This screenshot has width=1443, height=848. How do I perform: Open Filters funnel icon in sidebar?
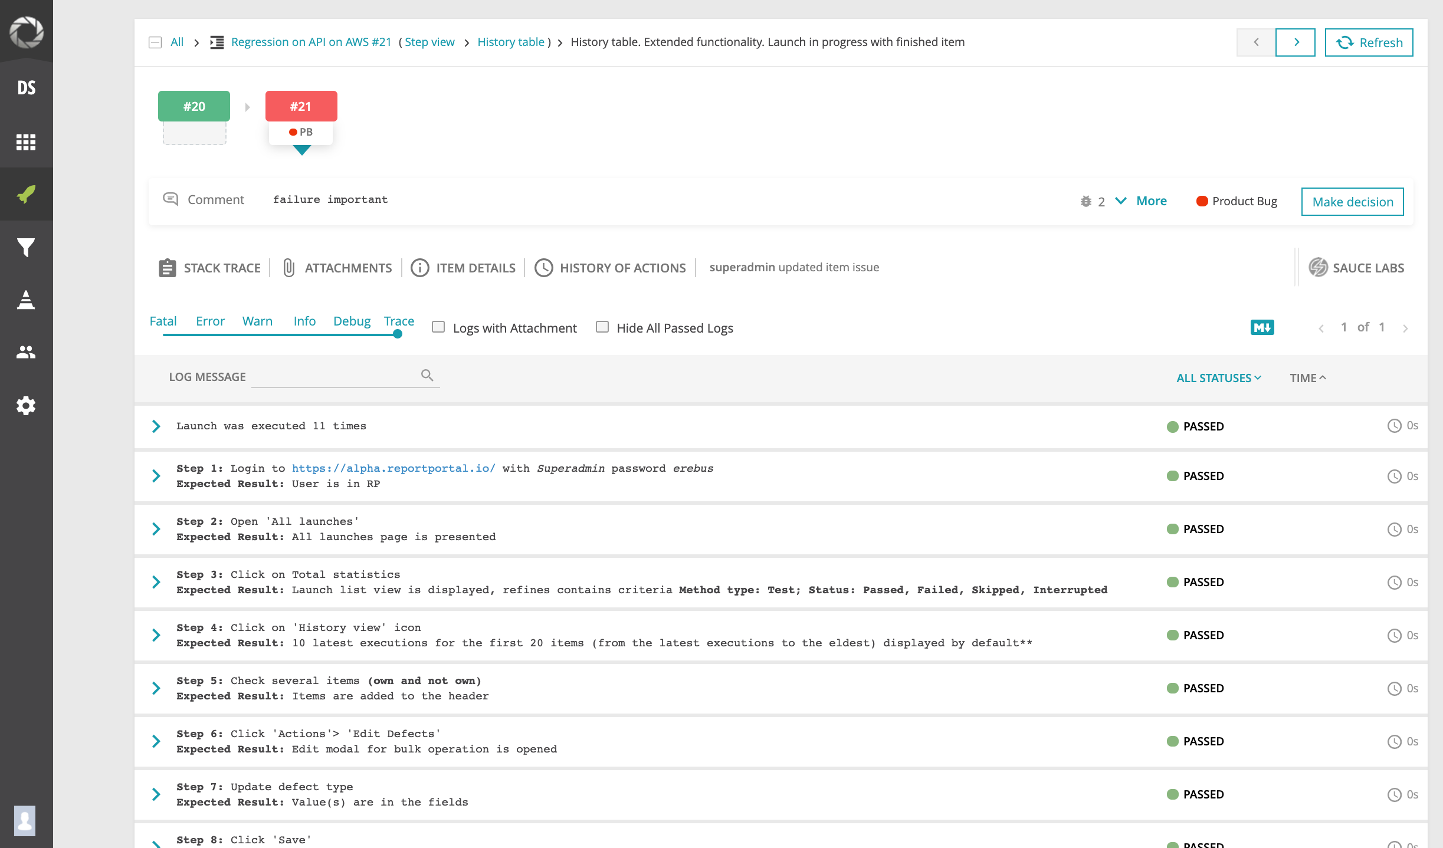point(26,247)
